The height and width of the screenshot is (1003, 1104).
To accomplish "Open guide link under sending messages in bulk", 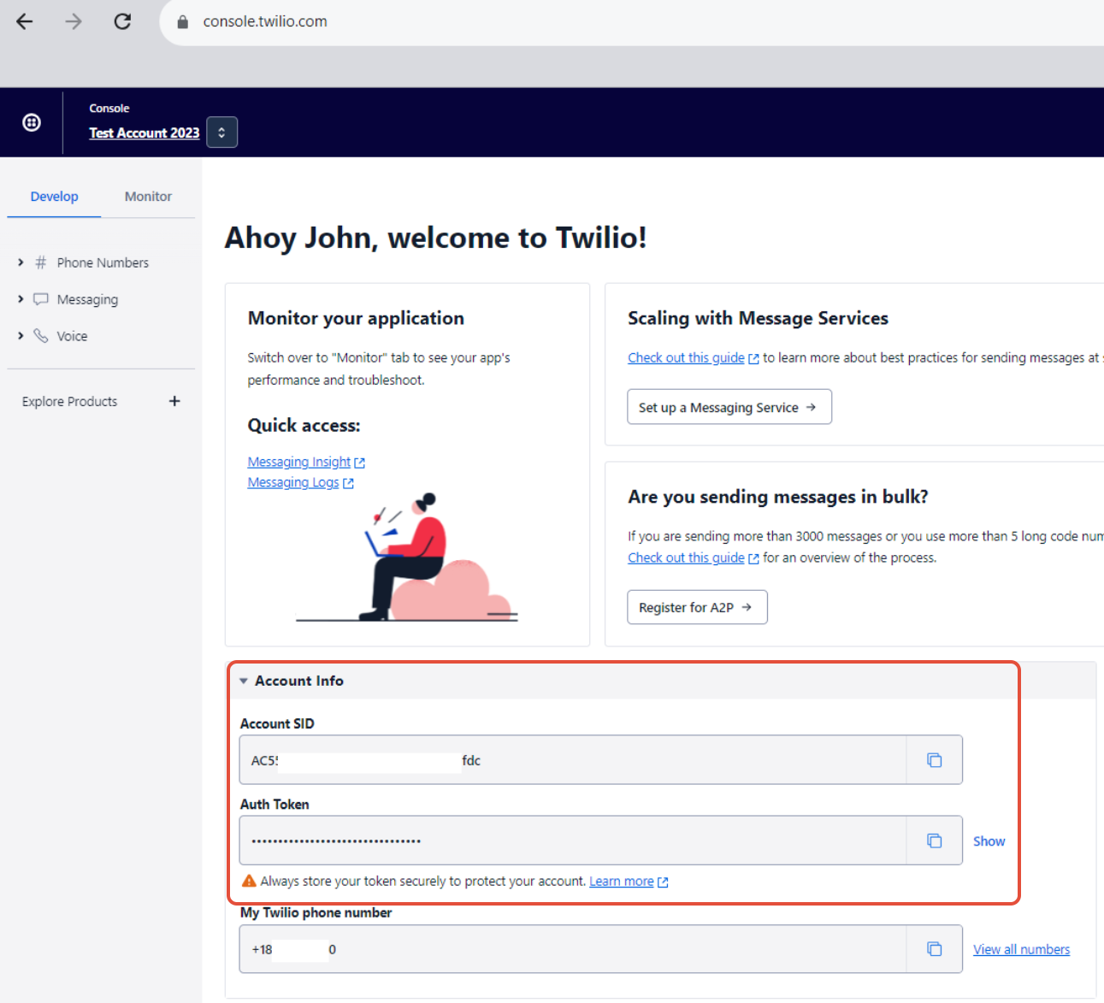I will click(686, 558).
